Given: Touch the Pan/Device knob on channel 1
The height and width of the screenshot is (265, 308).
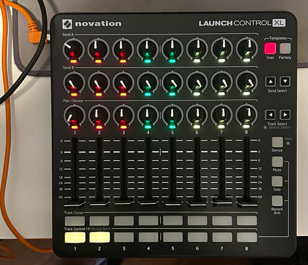Looking at the screenshot, I should click(74, 115).
